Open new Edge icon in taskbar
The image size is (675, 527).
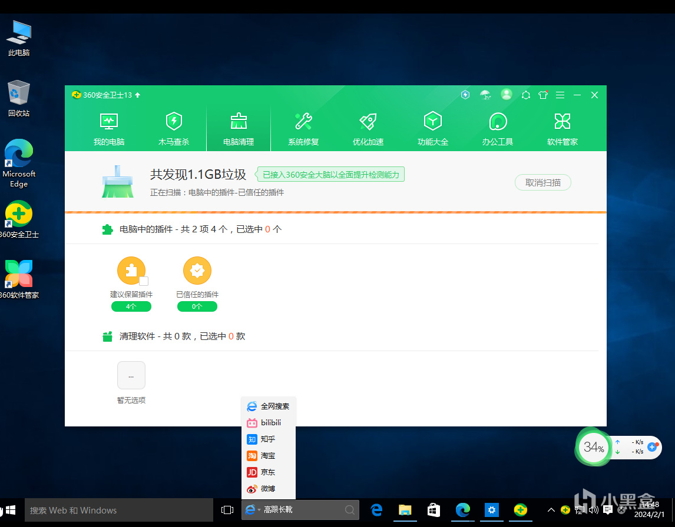pyautogui.click(x=463, y=510)
